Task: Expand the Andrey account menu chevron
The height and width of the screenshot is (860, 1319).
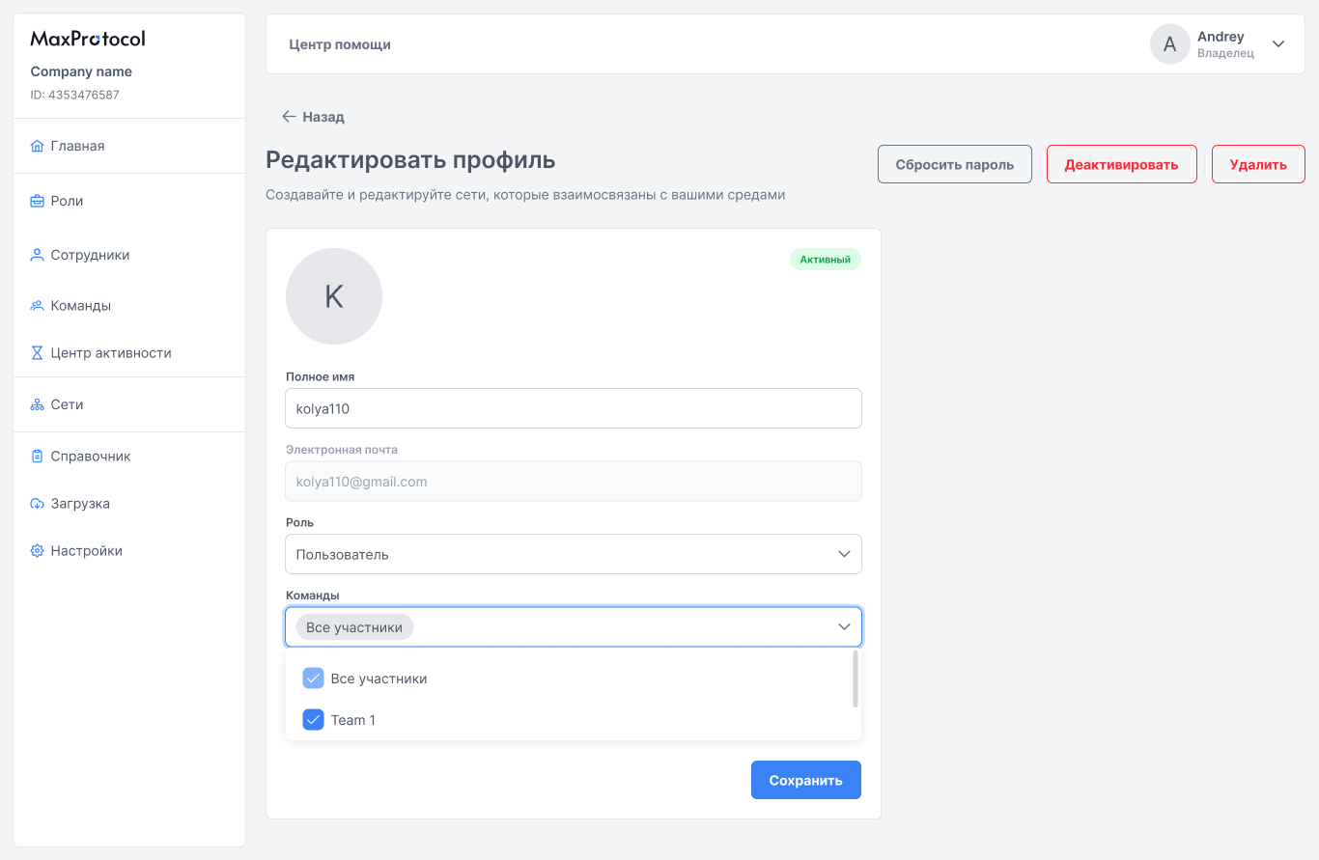Action: (1278, 44)
